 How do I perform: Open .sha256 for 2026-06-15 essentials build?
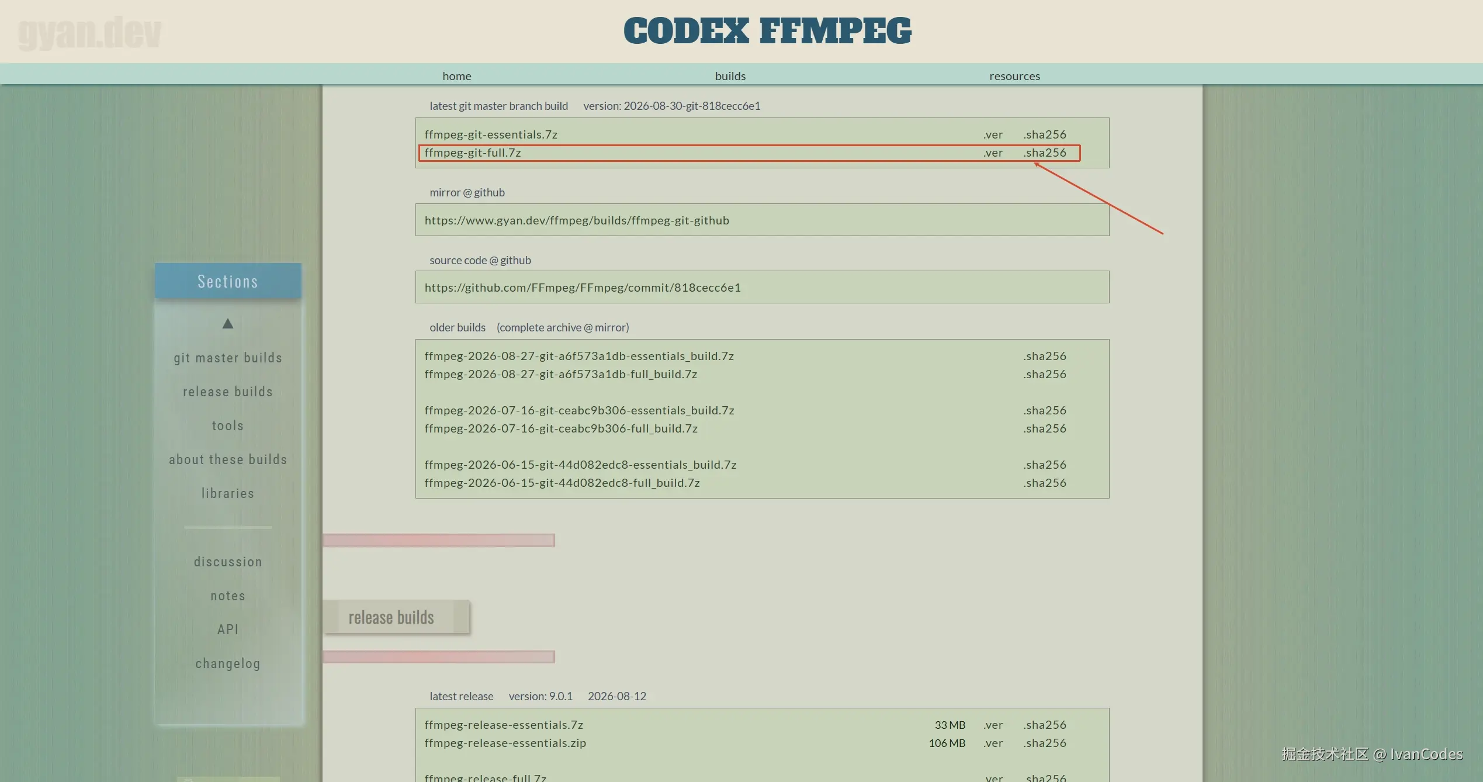tap(1045, 465)
